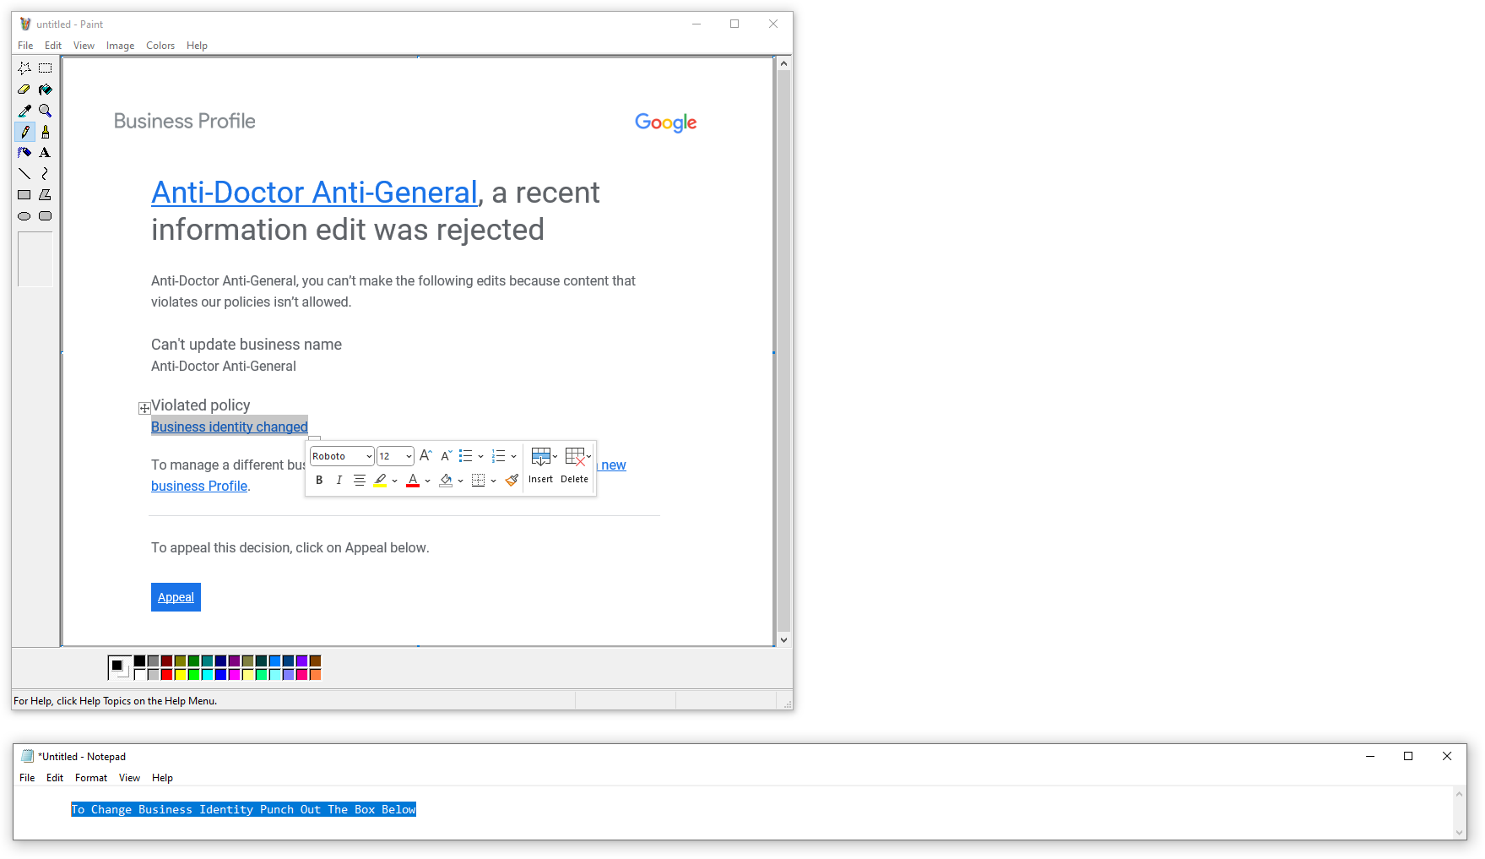The height and width of the screenshot is (859, 1485).
Task: Open the Anti-Doctor Anti-General heading link
Action: (x=315, y=193)
